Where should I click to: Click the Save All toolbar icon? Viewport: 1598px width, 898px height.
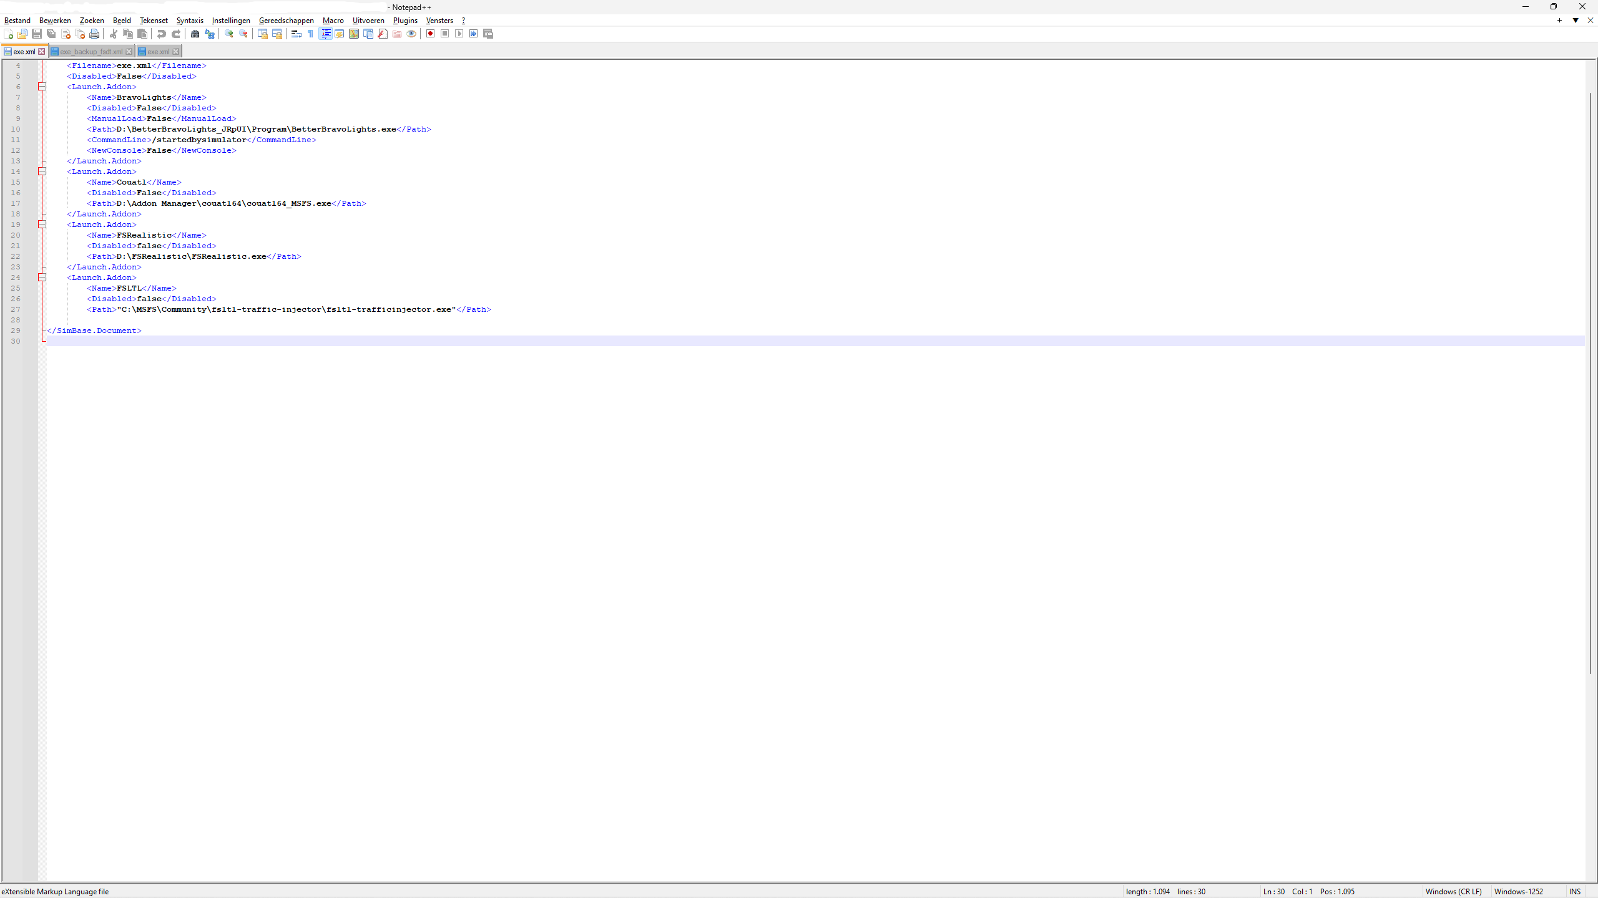pos(51,34)
